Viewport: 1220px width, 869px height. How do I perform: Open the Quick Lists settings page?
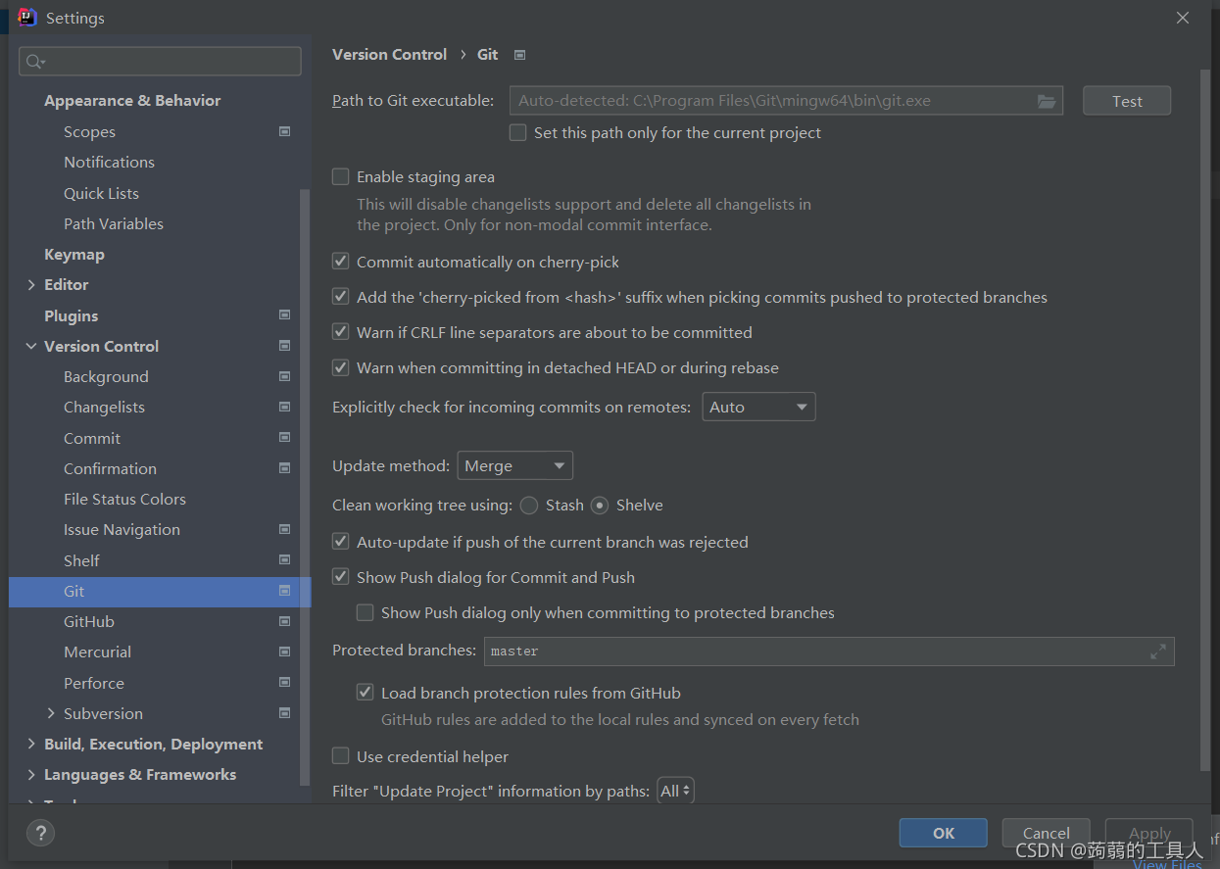pyautogui.click(x=101, y=193)
